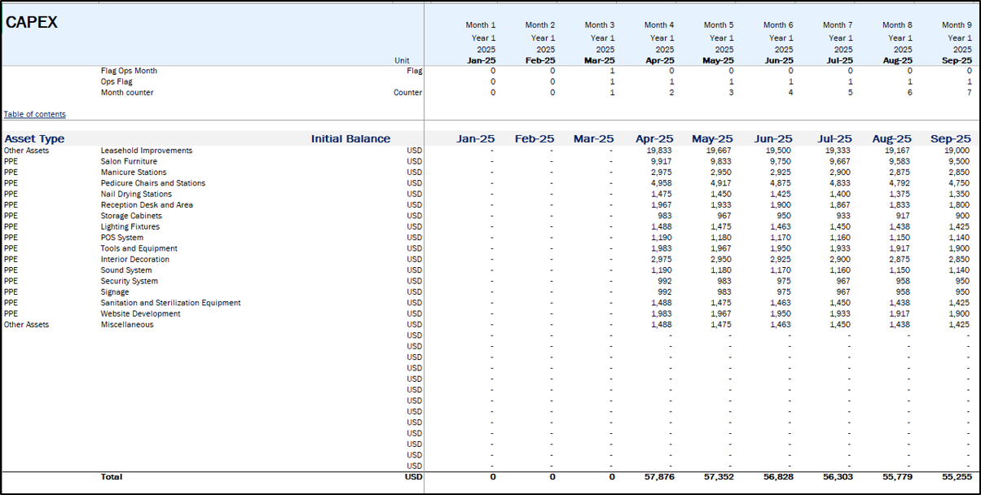Screen dimensions: 981x495
Task: Select the Website Development row label
Action: (x=140, y=313)
